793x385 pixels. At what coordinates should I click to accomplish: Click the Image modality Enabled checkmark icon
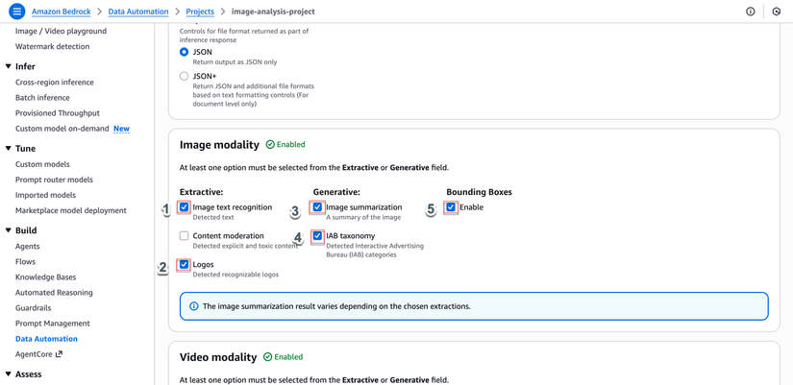(x=270, y=145)
